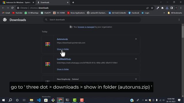The width and height of the screenshot is (184, 103).
Task: Open the red Camtasia recorder taskbar icon
Action: tap(82, 100)
